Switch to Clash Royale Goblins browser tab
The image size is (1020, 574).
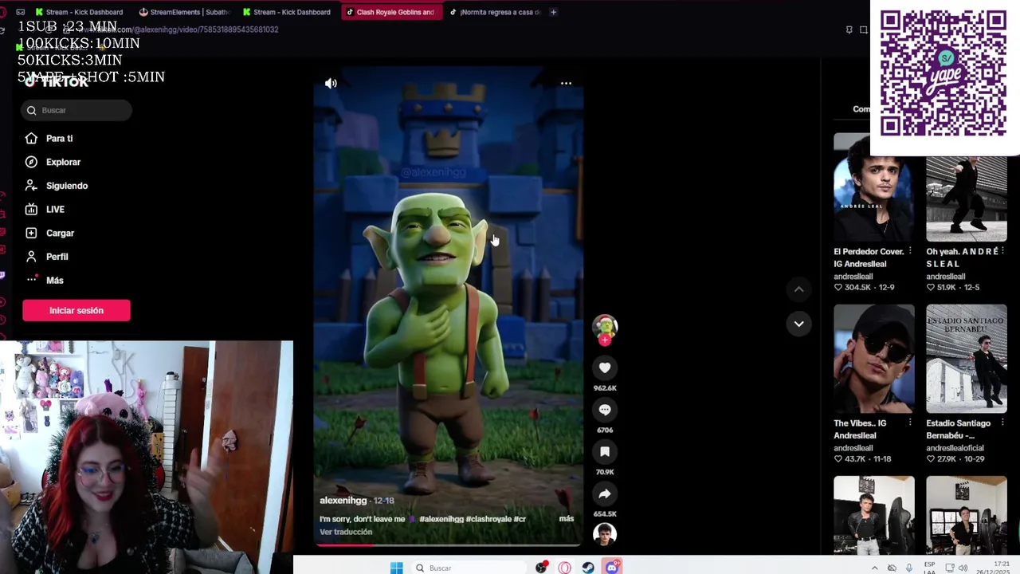coord(390,12)
